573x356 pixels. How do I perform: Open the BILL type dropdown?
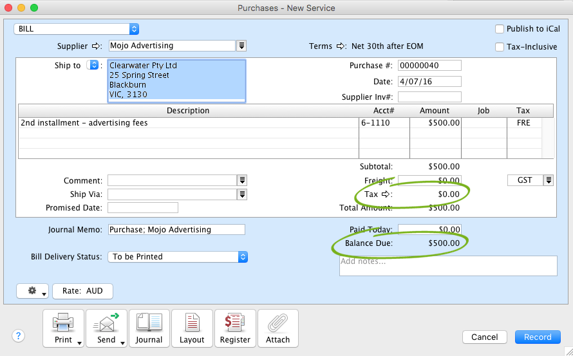[77, 29]
